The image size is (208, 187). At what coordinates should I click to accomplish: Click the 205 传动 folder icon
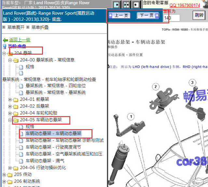pos(10,175)
